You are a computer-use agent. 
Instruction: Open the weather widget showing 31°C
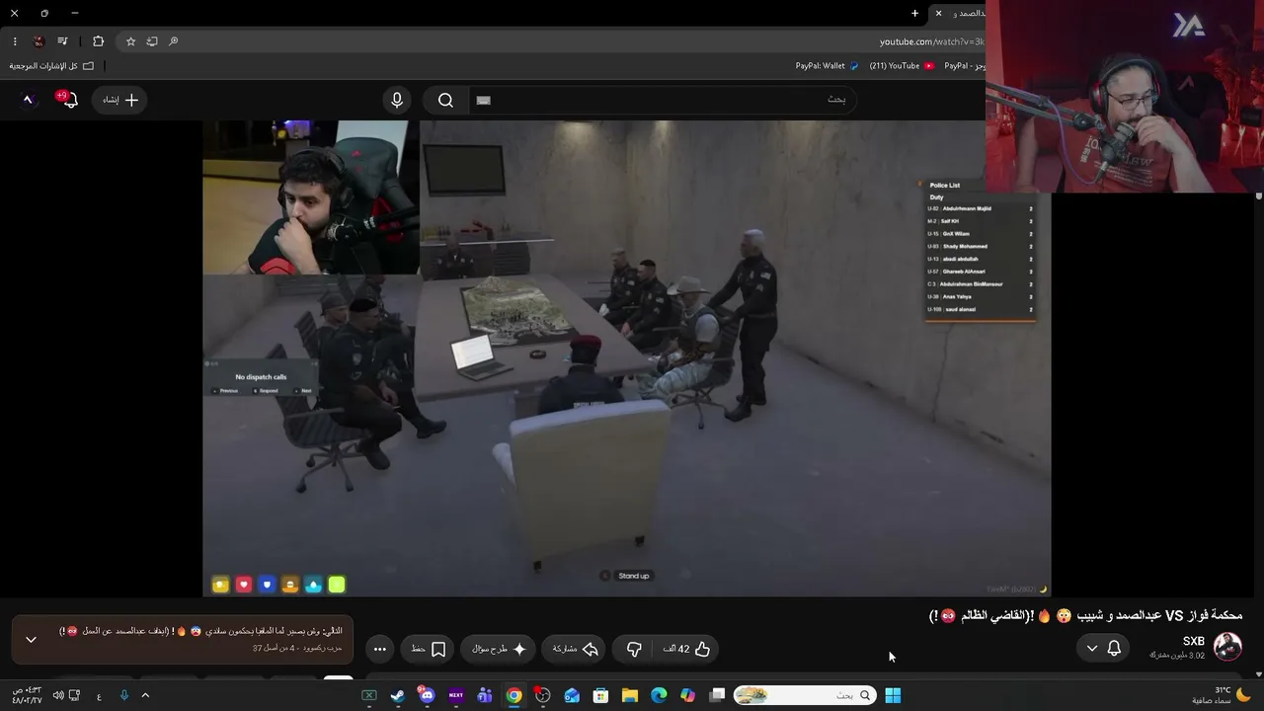tap(1223, 695)
